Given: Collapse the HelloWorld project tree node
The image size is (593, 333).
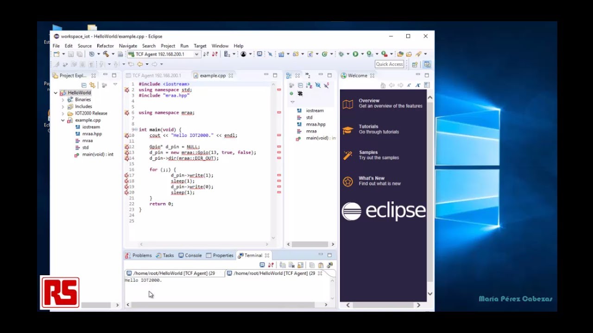Looking at the screenshot, I should pyautogui.click(x=56, y=93).
